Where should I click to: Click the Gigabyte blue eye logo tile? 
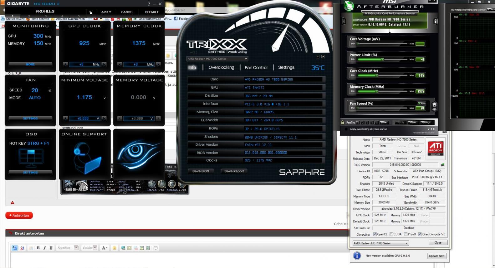139,154
